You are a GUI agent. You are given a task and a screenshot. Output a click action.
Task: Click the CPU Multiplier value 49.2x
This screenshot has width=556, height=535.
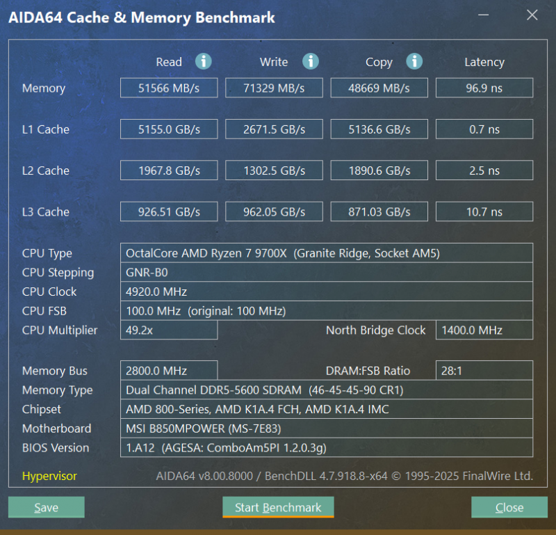[168, 330]
